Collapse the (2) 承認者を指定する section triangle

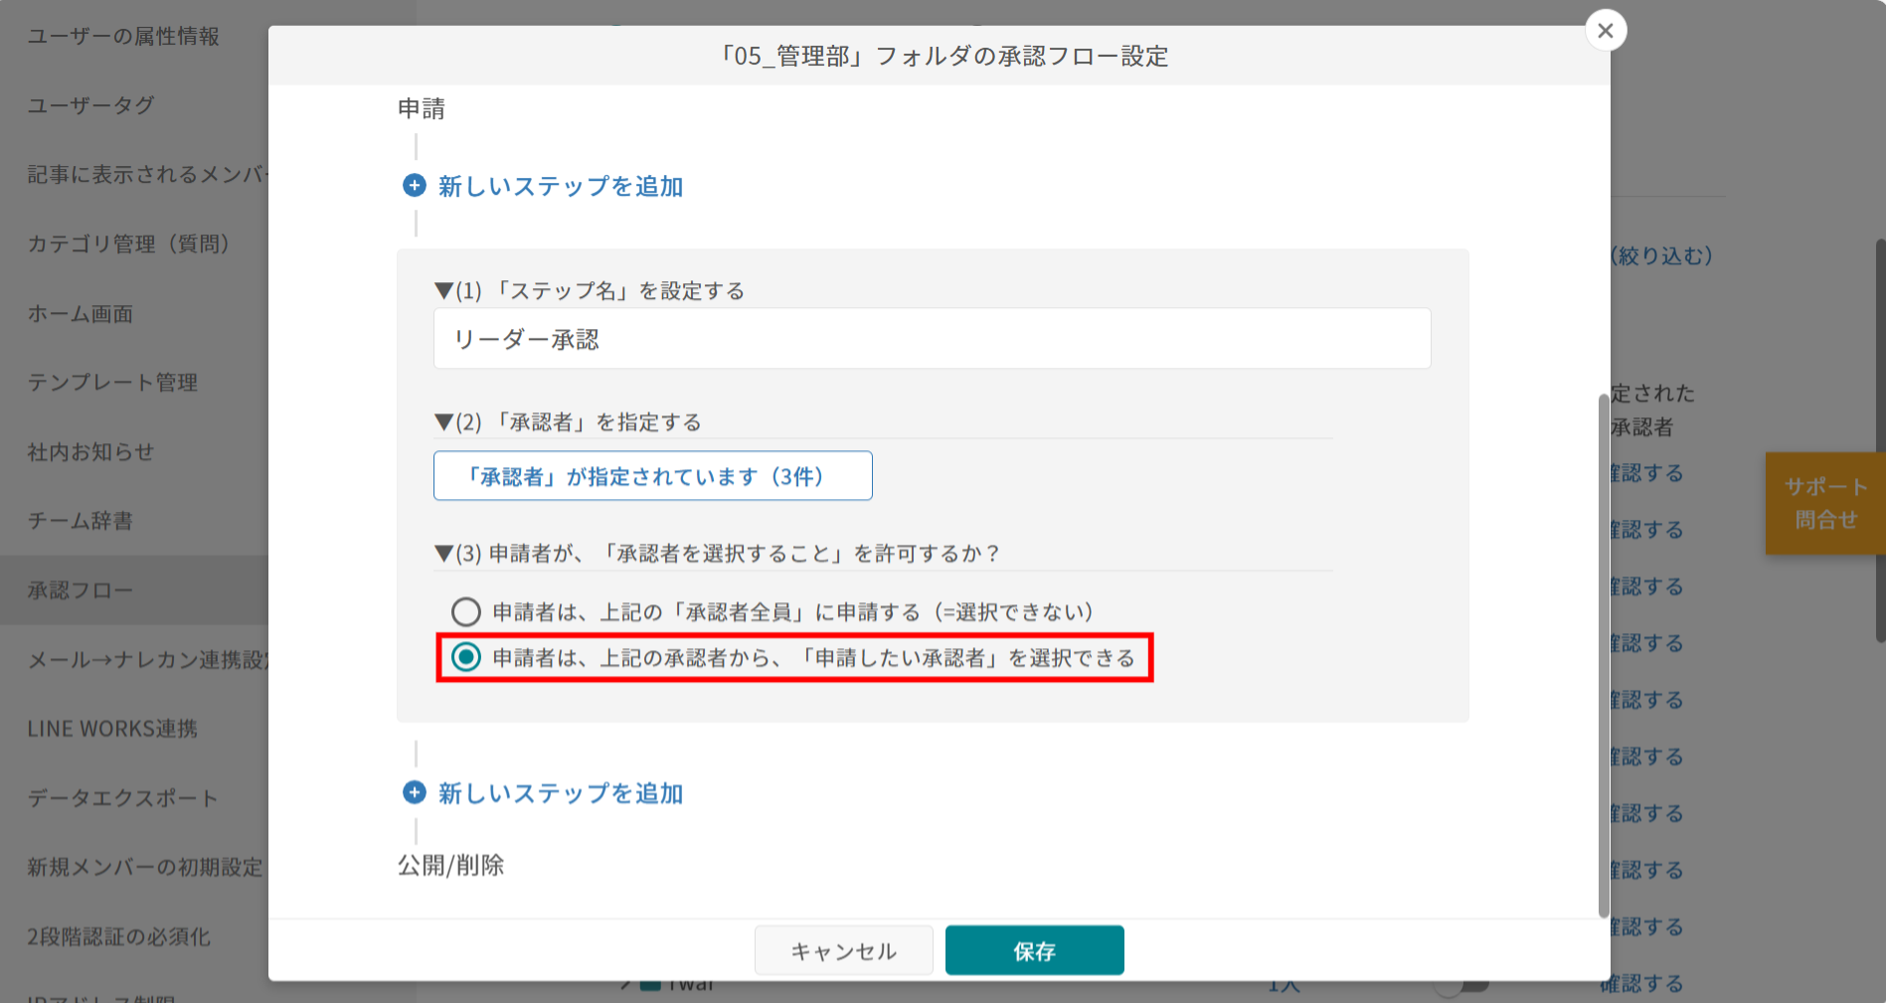(443, 422)
